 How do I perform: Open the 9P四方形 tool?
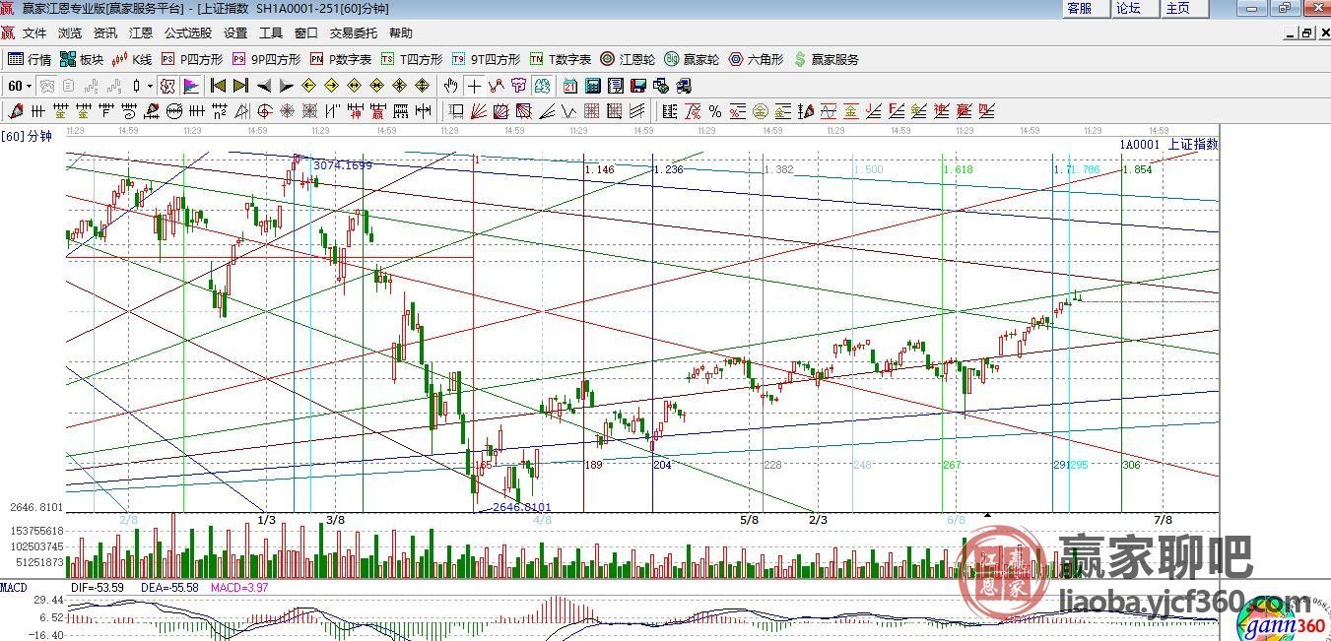pyautogui.click(x=266, y=59)
